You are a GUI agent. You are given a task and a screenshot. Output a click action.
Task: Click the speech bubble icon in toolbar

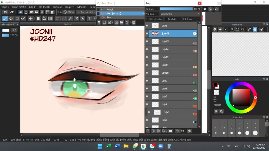click(31, 12)
